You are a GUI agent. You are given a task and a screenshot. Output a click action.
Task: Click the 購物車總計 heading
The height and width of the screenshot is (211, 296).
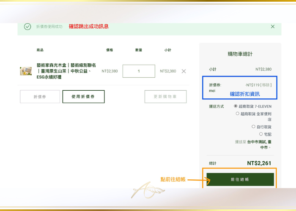coord(240,54)
